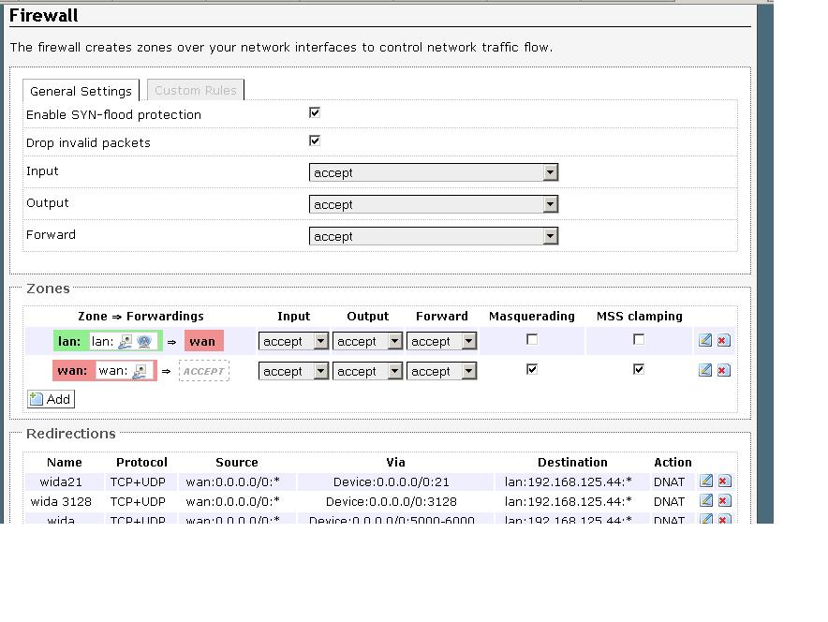Switch to Custom Rules tab
The width and height of the screenshot is (828, 622).
pyautogui.click(x=196, y=90)
